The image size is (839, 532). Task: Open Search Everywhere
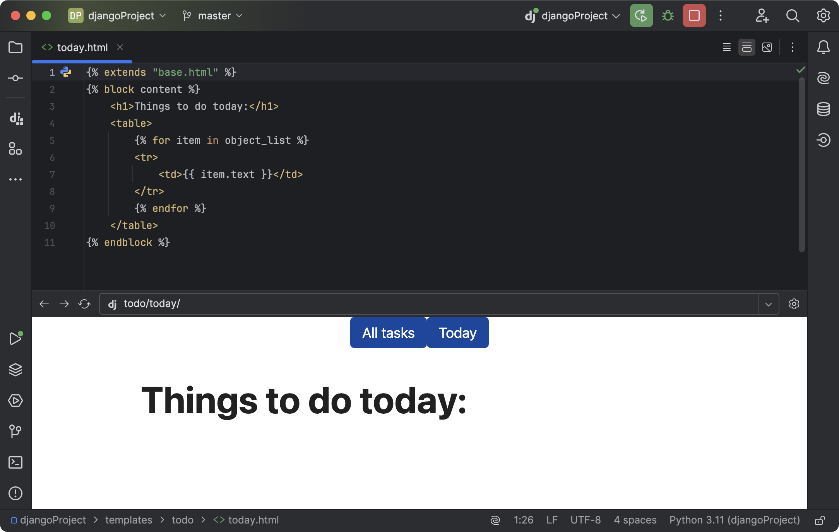pos(792,16)
